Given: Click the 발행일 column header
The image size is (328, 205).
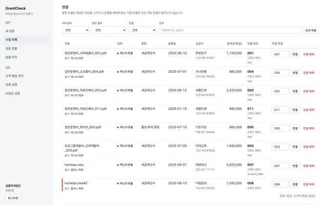Looking at the screenshot, I should coord(172,44).
